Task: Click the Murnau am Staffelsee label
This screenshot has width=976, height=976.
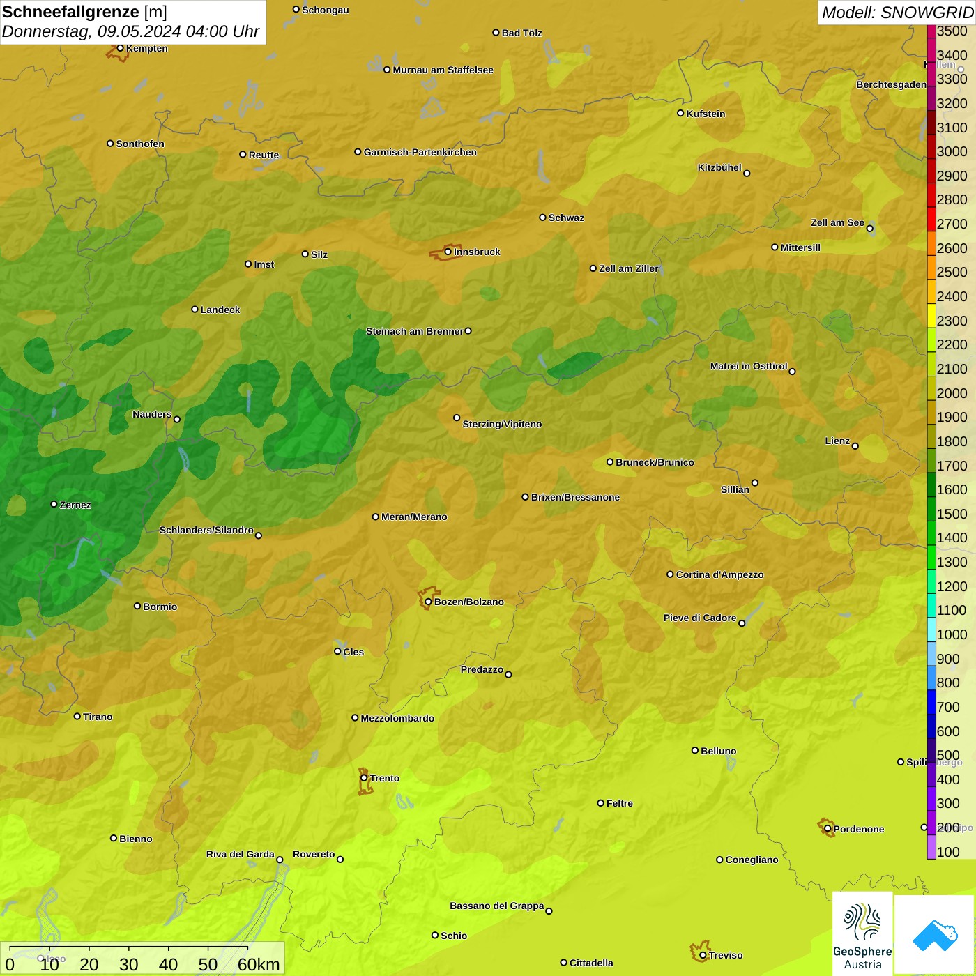Action: pos(443,70)
